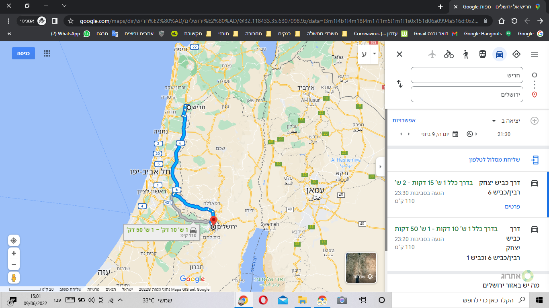Show your location on the map

point(14,241)
